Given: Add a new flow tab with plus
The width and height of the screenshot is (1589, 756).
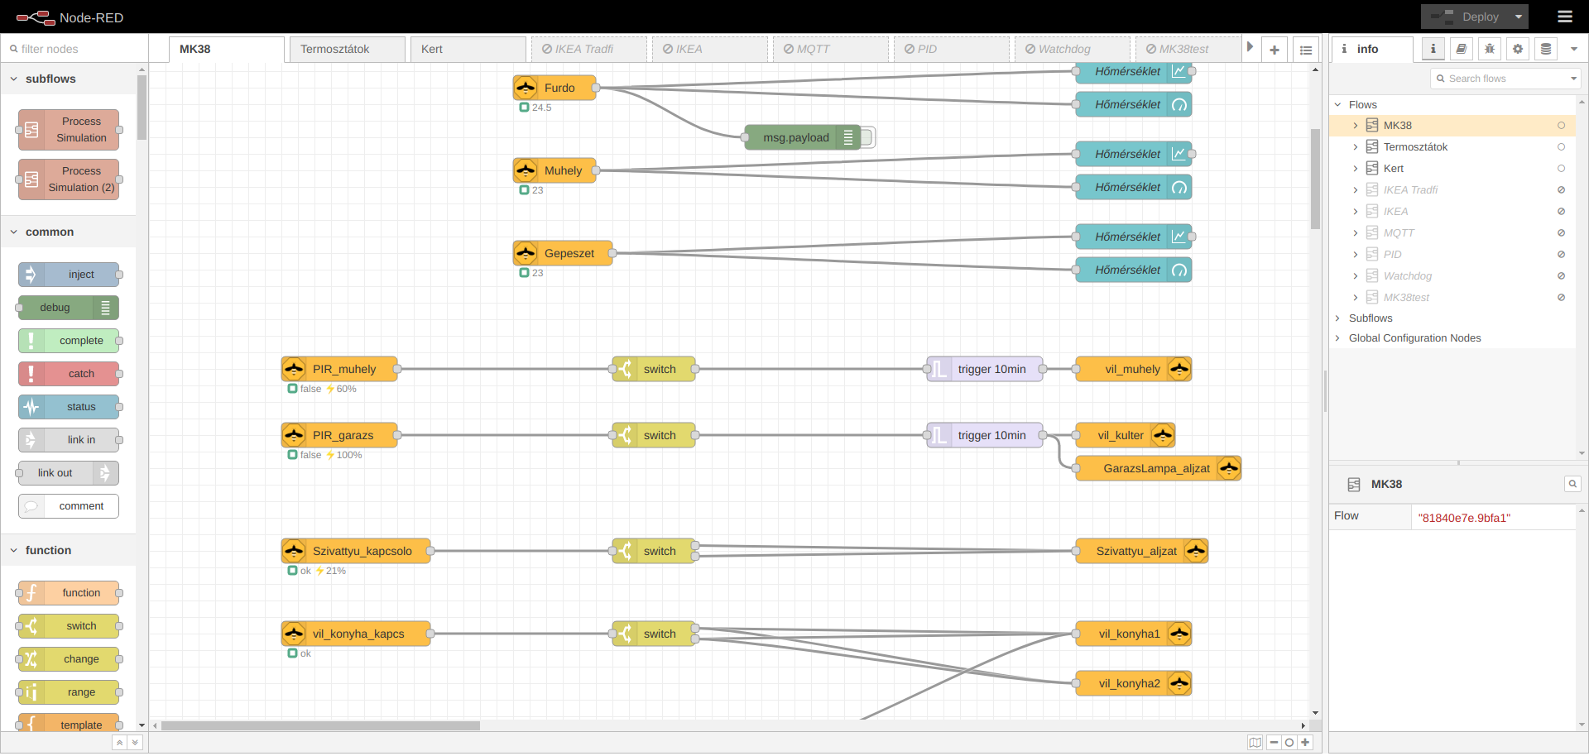Looking at the screenshot, I should tap(1275, 50).
